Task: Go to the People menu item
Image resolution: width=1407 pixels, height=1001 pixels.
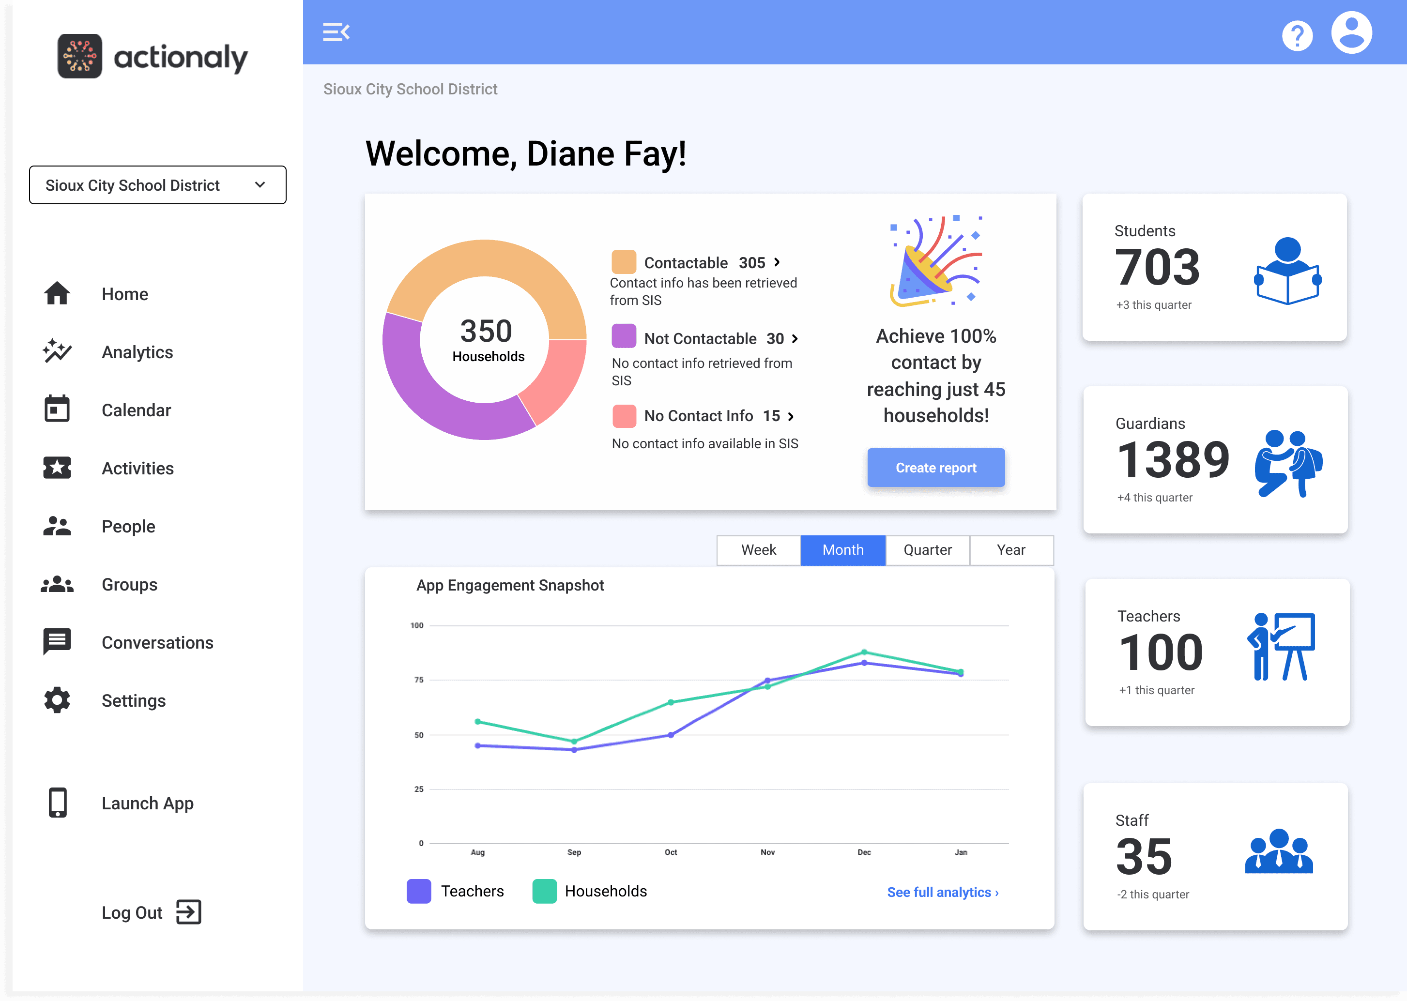Action: coord(128,526)
